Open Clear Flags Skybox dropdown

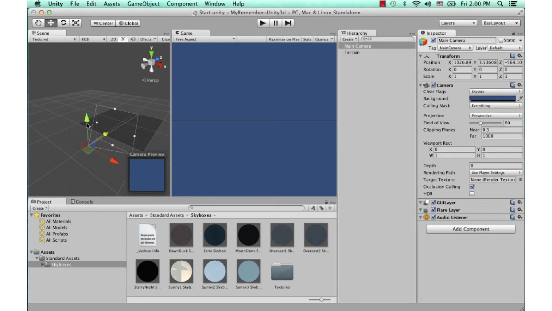496,91
